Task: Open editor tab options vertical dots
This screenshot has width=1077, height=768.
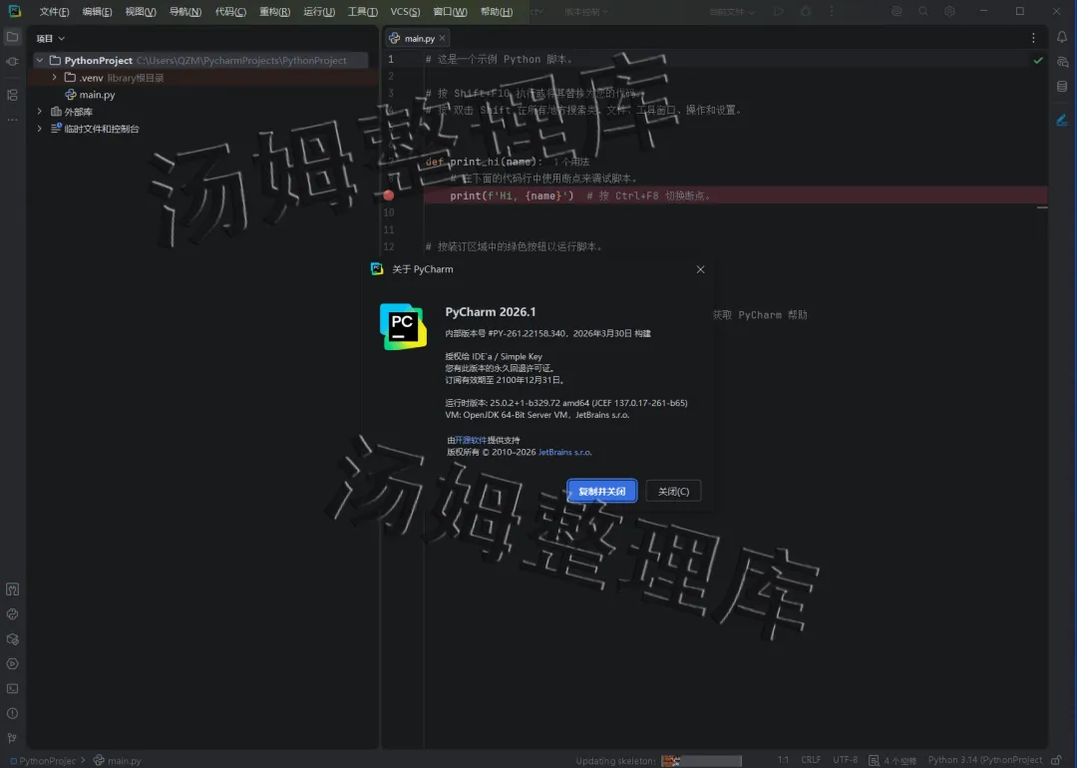Action: tap(1033, 39)
